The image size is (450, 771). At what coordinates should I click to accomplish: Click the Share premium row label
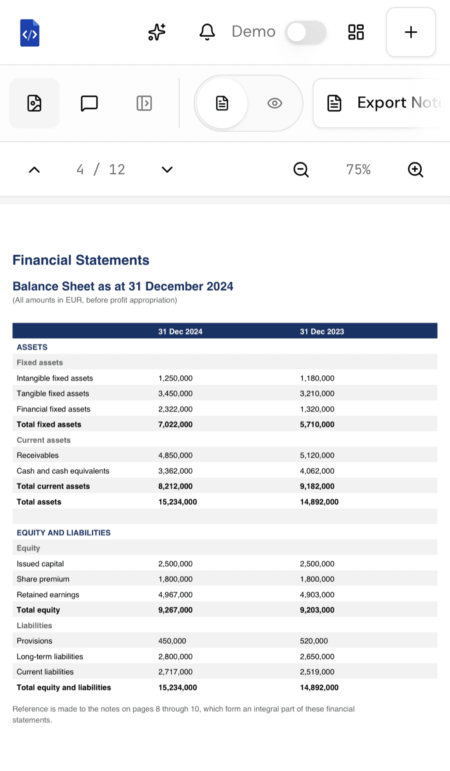tap(43, 579)
